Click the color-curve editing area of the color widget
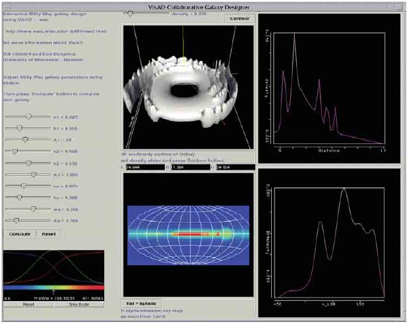This screenshot has height=324, width=409. pyautogui.click(x=53, y=267)
